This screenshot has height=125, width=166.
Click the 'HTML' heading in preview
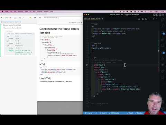click(43, 65)
